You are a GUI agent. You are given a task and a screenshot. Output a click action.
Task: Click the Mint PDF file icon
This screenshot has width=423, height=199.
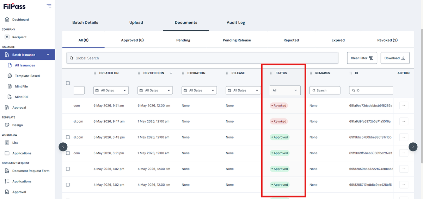pos(10,97)
